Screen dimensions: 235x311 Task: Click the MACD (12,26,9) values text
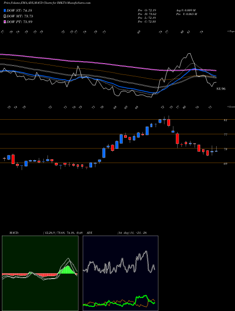pos(64,233)
